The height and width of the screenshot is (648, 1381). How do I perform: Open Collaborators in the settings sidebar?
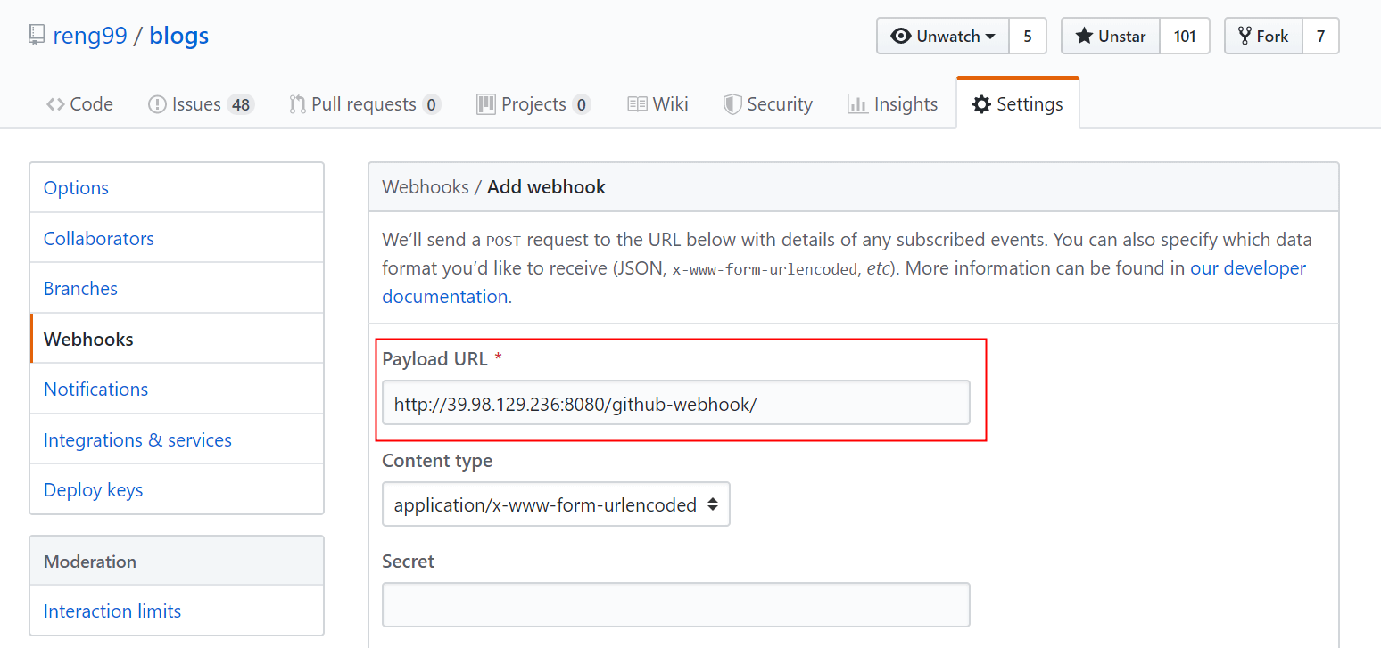pyautogui.click(x=177, y=238)
